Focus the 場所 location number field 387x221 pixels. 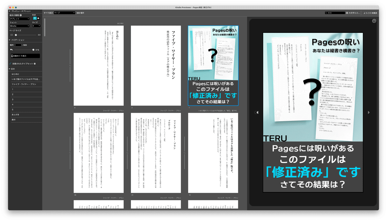[x=17, y=45]
